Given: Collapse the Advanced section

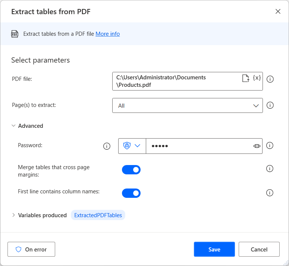Looking at the screenshot, I should (x=13, y=126).
